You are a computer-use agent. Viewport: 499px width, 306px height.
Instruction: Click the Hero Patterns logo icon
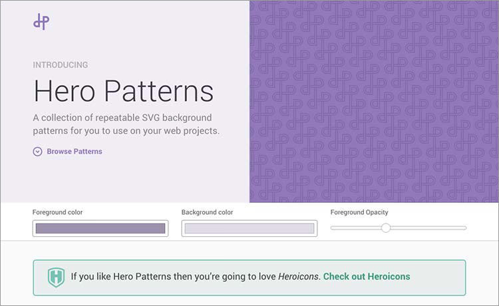pos(41,22)
